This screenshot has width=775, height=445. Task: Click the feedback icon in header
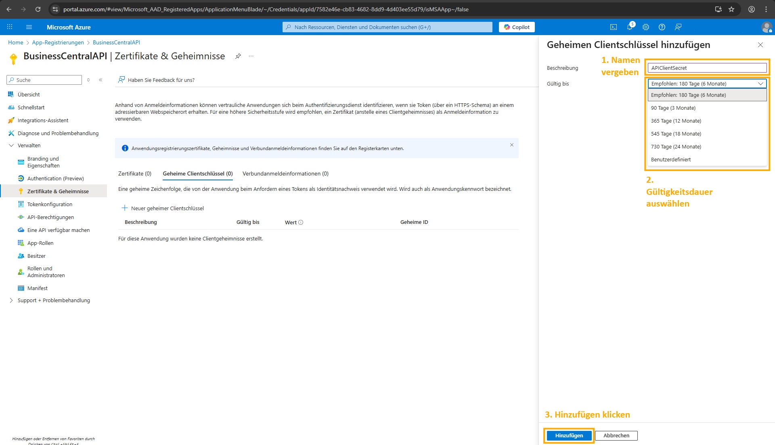point(678,27)
